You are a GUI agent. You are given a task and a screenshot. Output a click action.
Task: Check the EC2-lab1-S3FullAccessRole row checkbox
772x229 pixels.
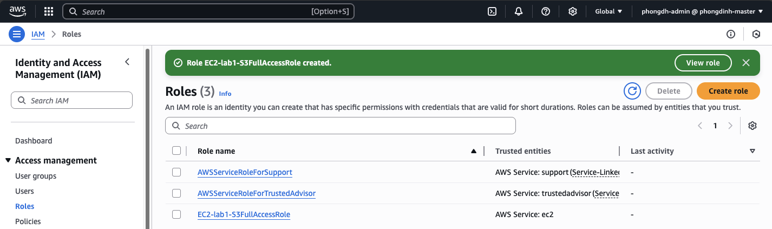click(x=176, y=214)
